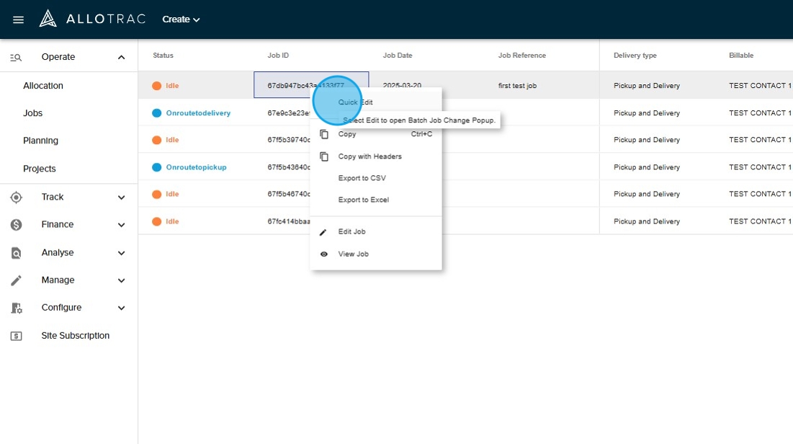Select Copy with Headers
793x444 pixels.
369,156
